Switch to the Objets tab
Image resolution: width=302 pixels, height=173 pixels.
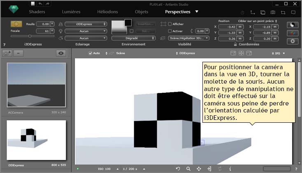(x=142, y=12)
